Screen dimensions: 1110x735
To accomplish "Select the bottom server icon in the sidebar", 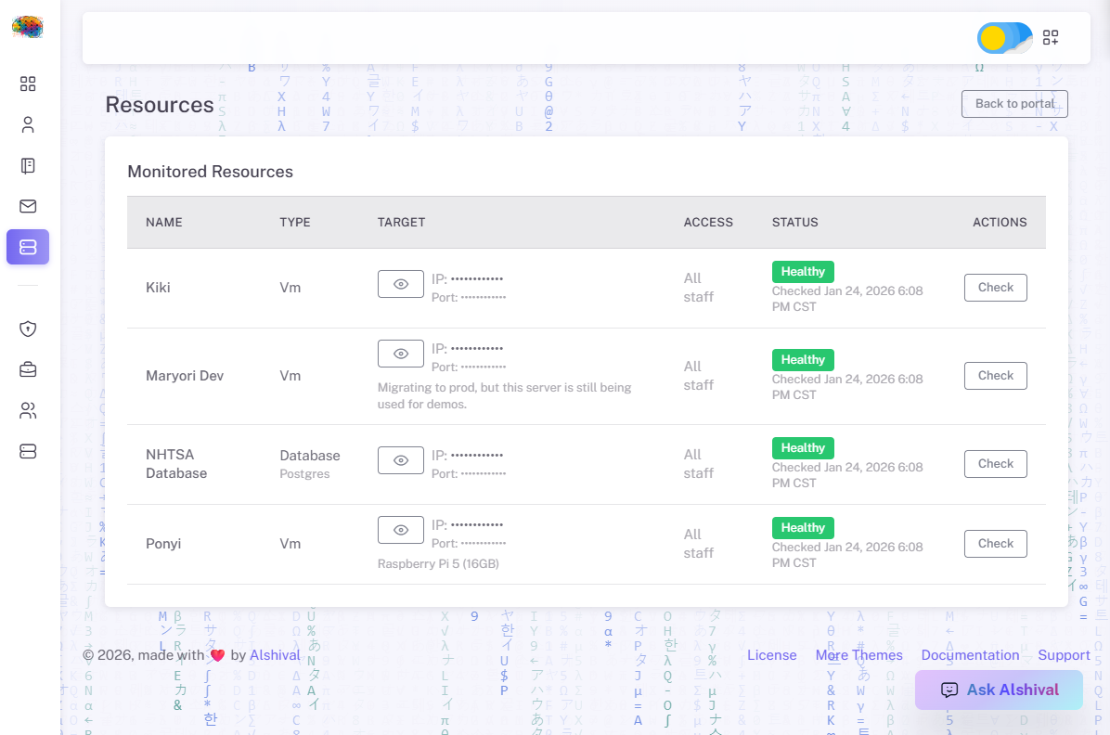I will (x=28, y=451).
